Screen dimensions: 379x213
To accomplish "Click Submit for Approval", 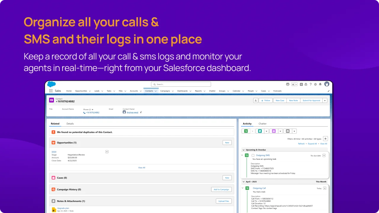I will point(311,101).
